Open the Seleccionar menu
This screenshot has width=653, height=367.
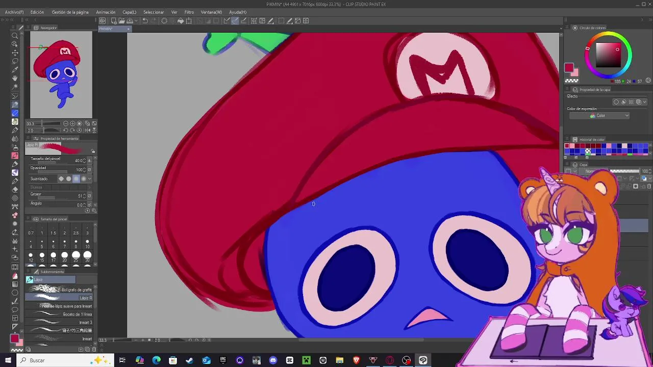click(x=154, y=12)
